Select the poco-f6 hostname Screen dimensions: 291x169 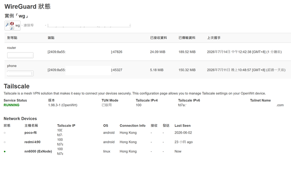[31, 133]
